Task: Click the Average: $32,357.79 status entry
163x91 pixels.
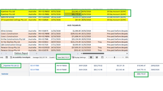Action: 40,57
